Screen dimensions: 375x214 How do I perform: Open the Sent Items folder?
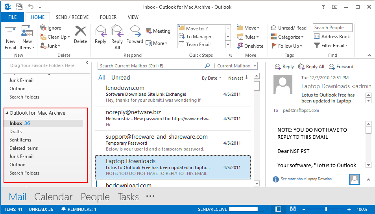point(20,140)
